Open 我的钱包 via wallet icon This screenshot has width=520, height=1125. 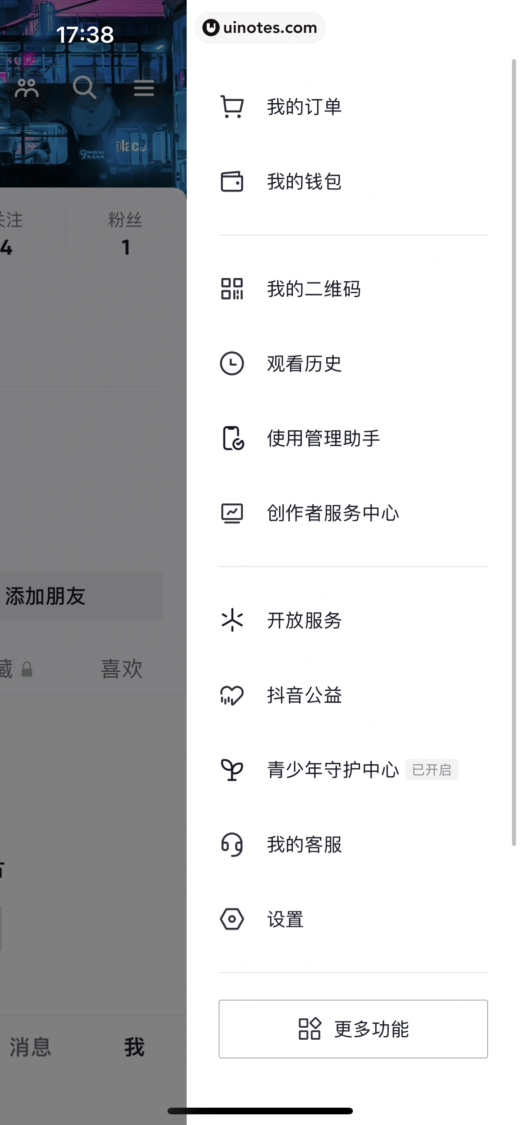[x=304, y=182]
